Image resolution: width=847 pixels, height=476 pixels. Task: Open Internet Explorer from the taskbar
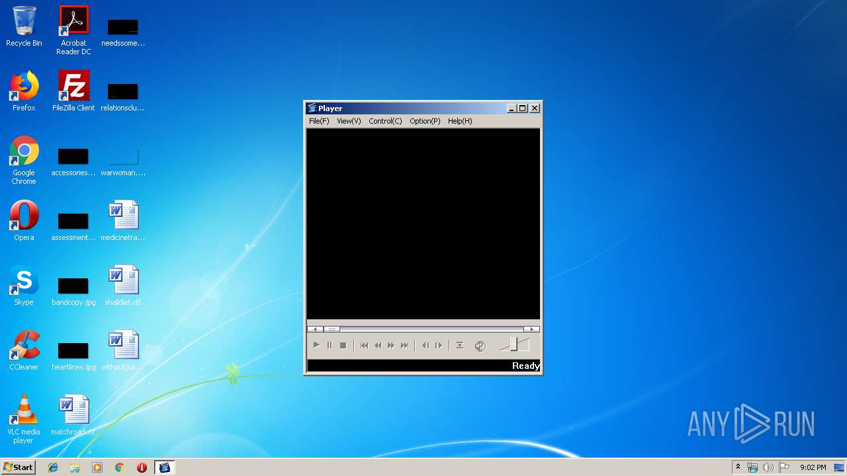(x=53, y=467)
